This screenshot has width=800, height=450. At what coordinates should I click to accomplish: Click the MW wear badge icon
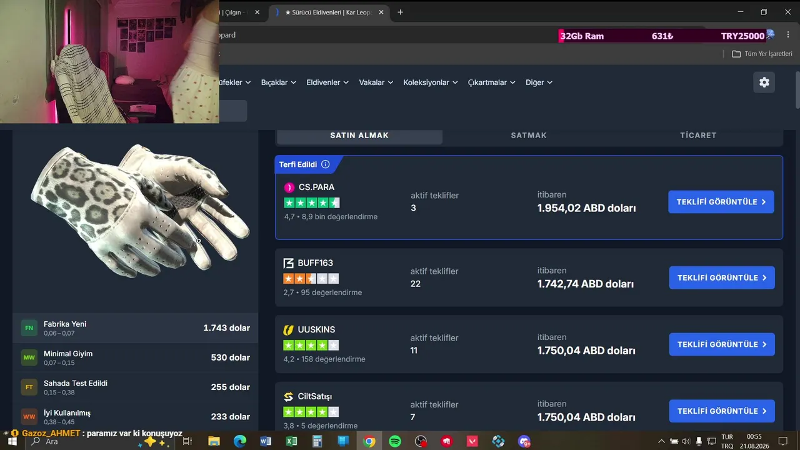(x=29, y=357)
